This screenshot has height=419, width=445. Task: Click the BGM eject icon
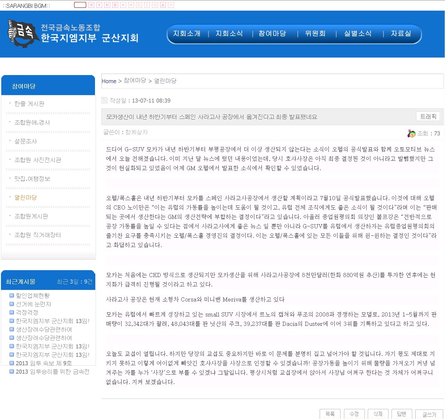click(x=163, y=5)
